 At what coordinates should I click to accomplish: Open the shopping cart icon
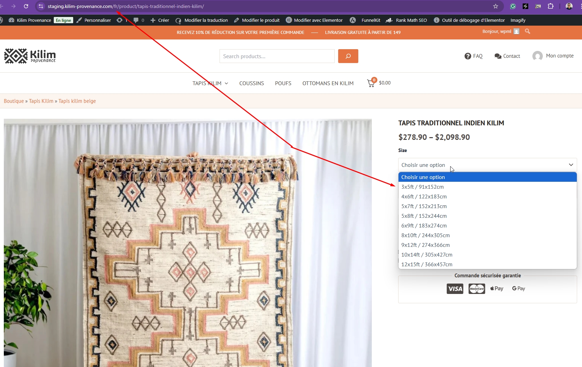coord(371,83)
